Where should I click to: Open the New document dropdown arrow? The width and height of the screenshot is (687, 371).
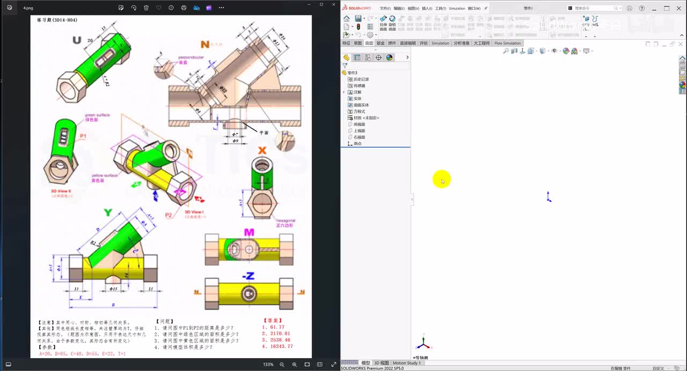tap(352, 27)
